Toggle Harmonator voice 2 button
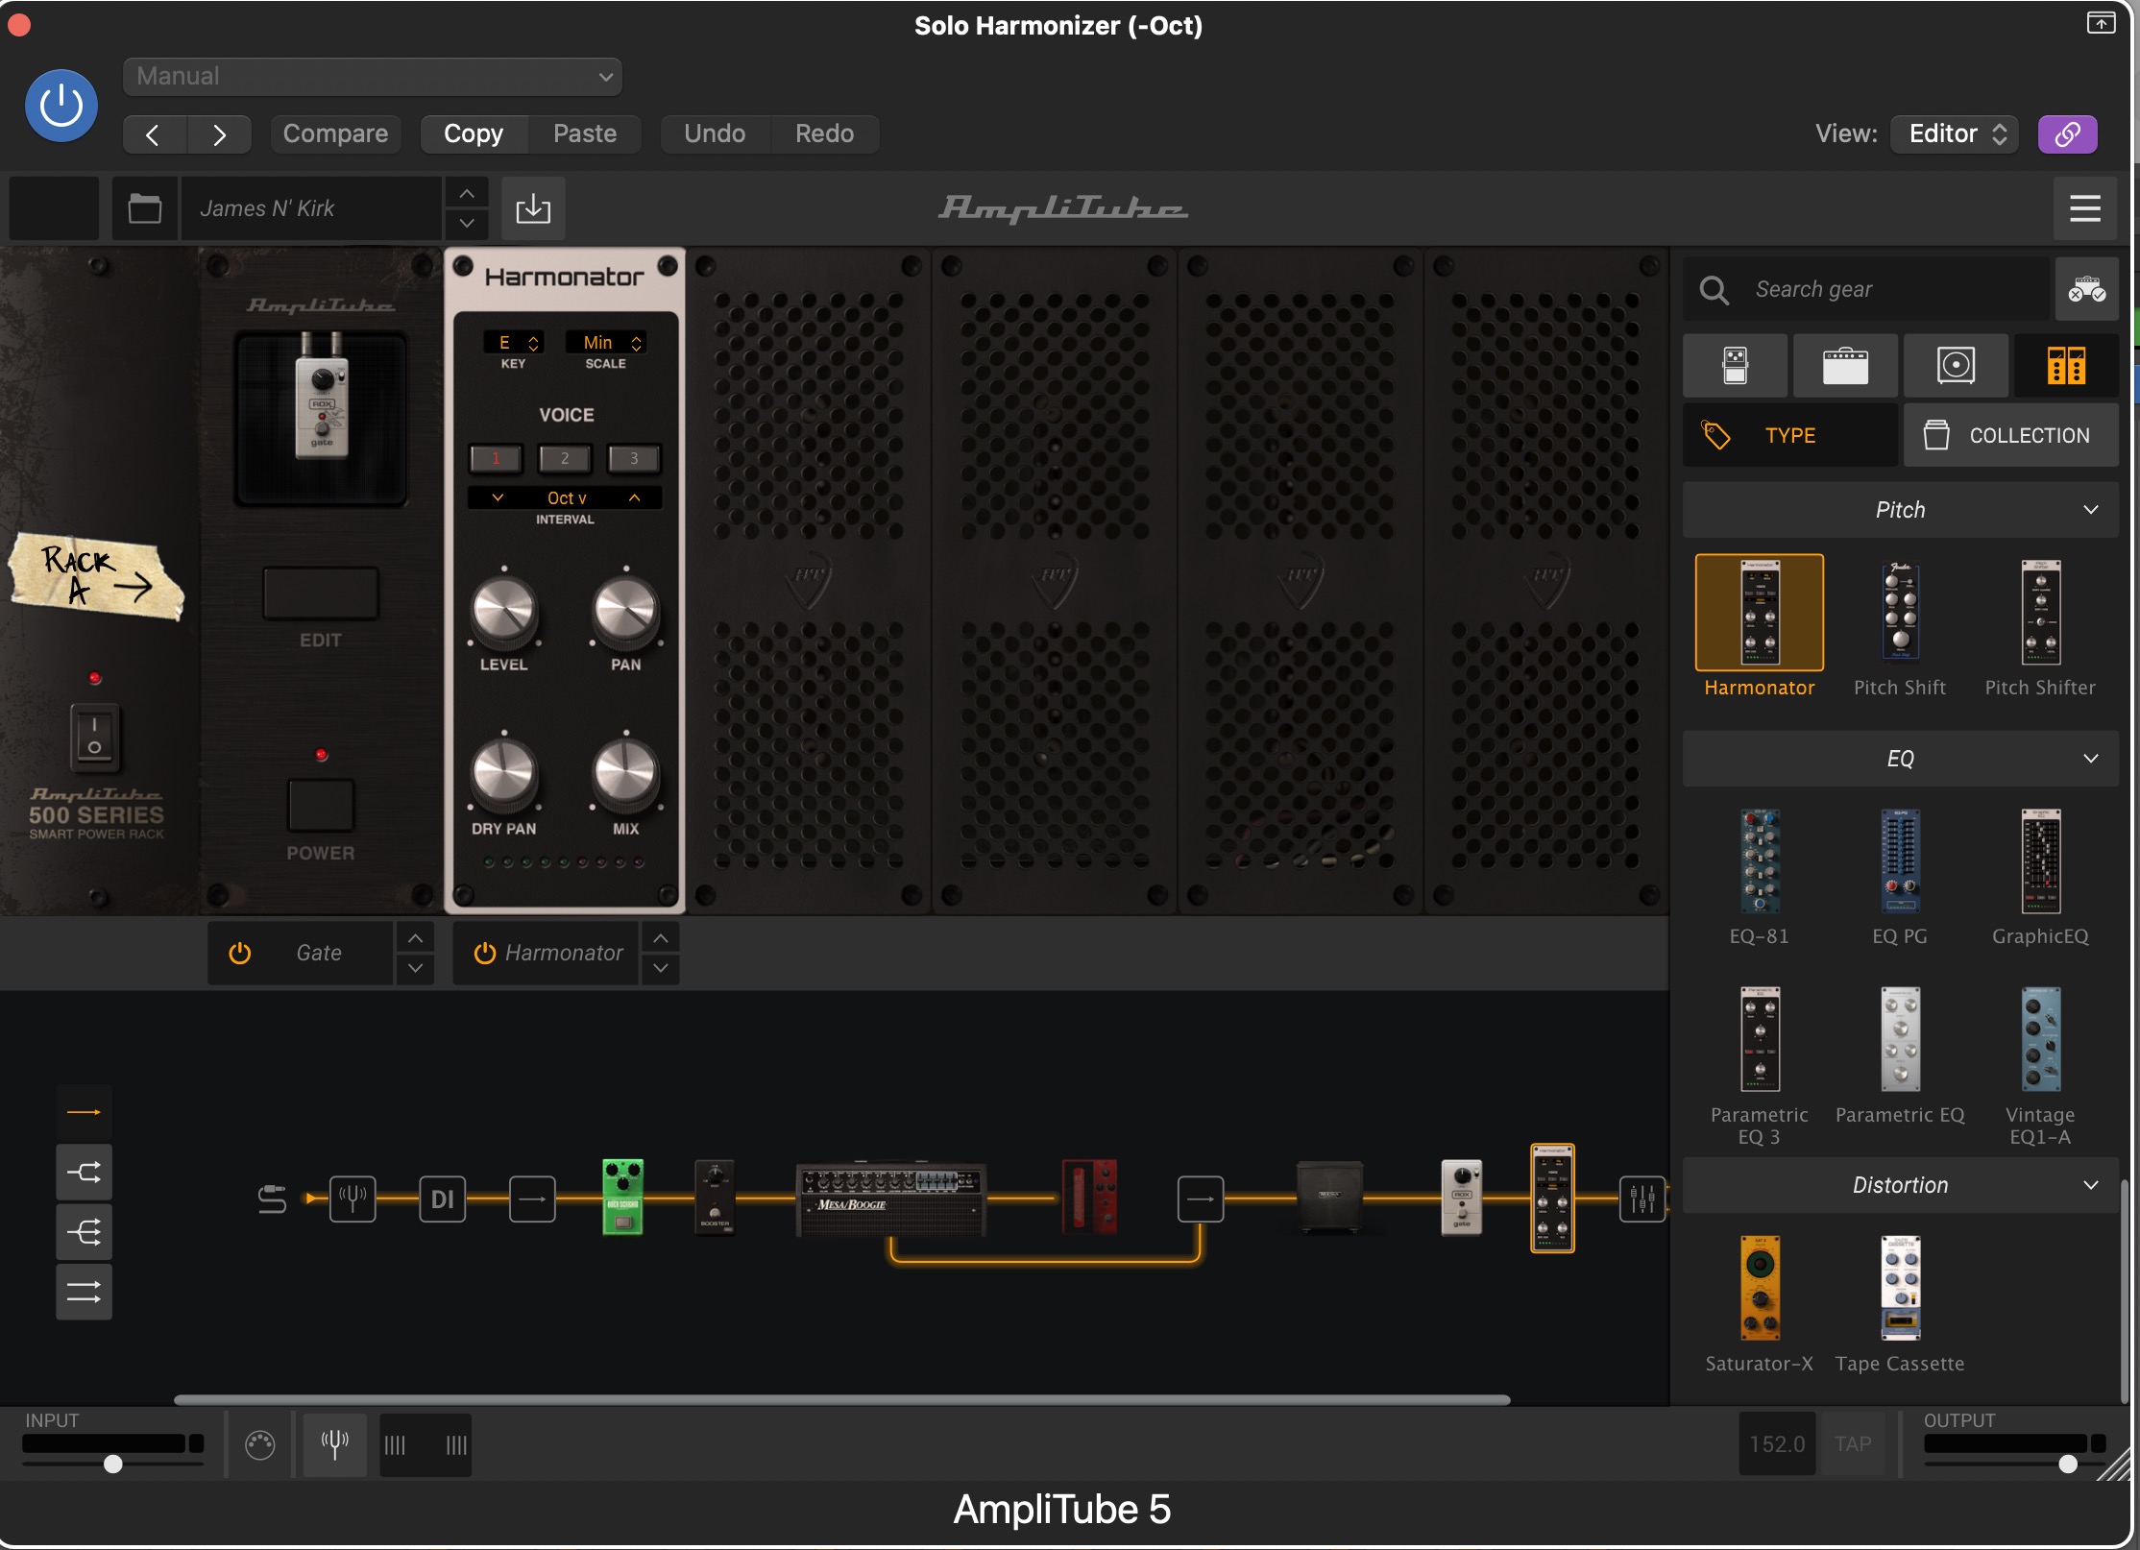This screenshot has width=2140, height=1550. [565, 459]
